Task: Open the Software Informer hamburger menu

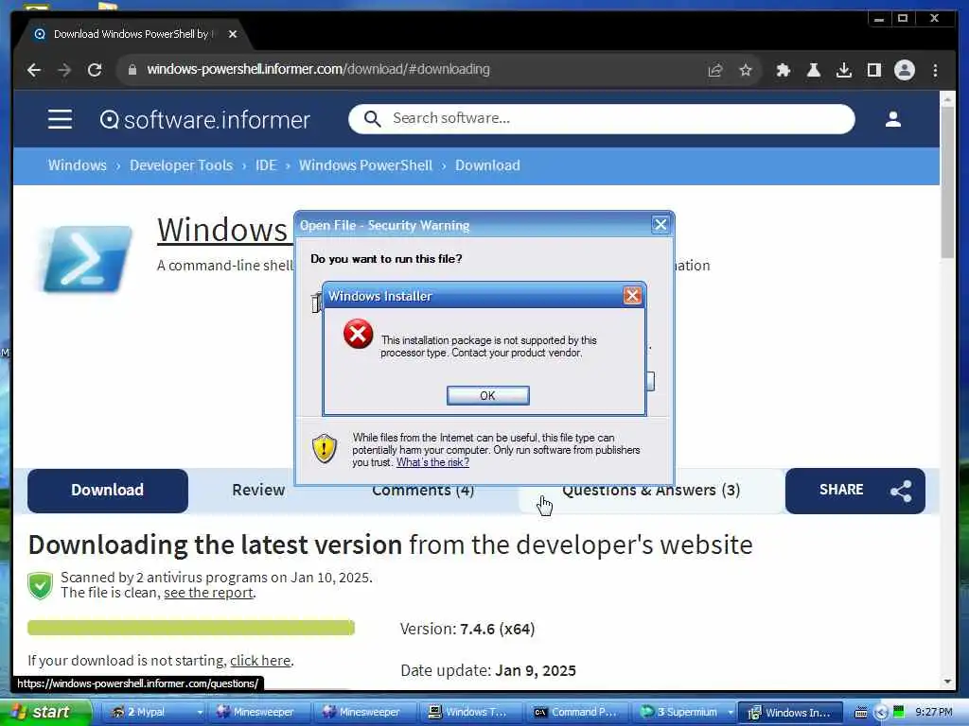Action: 60,118
